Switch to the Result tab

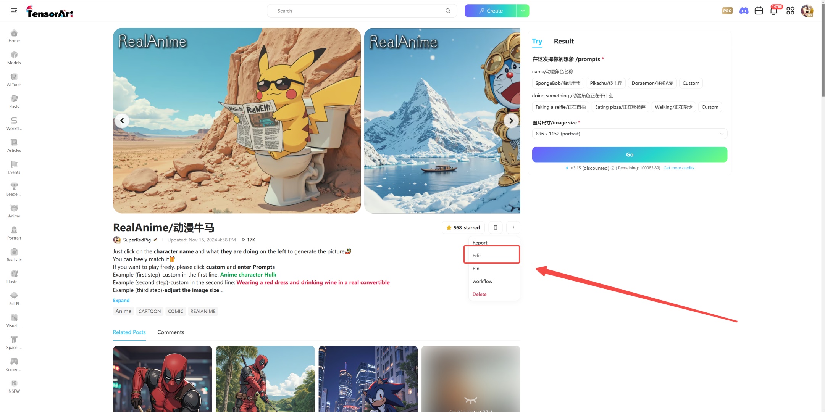tap(563, 41)
